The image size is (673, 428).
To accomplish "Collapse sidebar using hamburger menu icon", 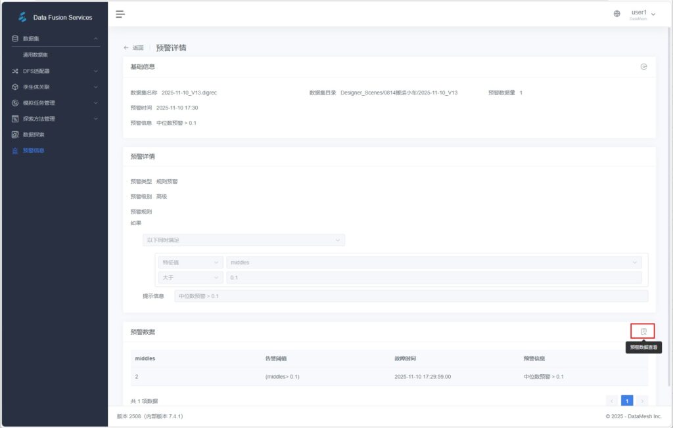I will 120,14.
